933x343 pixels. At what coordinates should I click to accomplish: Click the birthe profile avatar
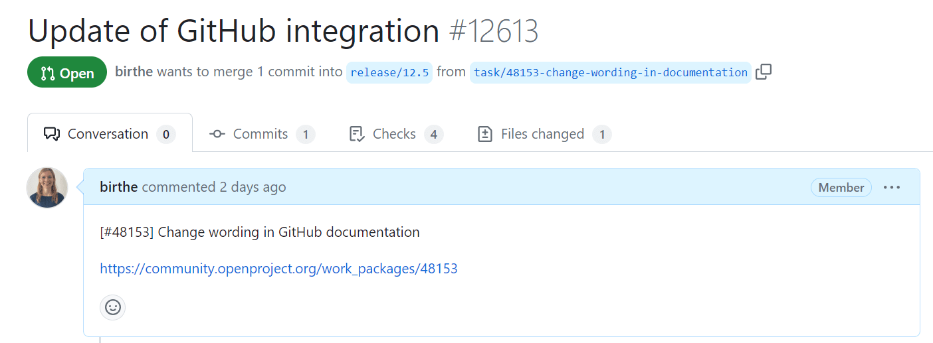coord(47,188)
